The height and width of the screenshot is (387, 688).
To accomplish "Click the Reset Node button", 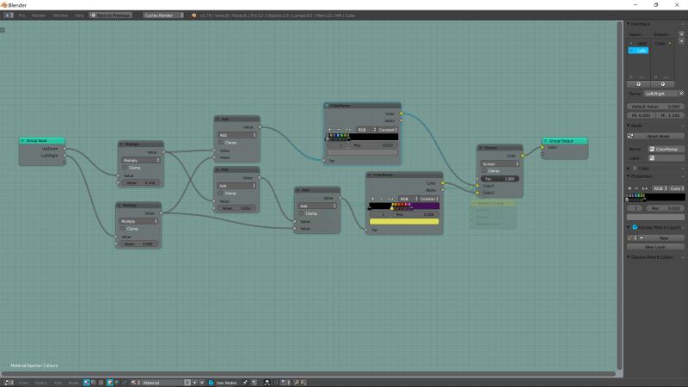I will point(658,136).
